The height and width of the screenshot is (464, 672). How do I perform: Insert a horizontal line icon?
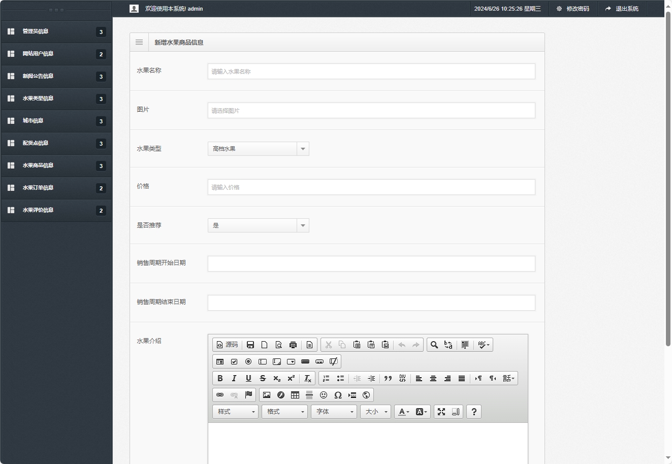(309, 395)
